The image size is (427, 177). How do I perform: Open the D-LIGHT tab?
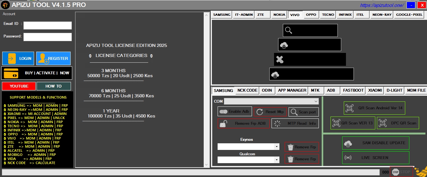(x=395, y=90)
